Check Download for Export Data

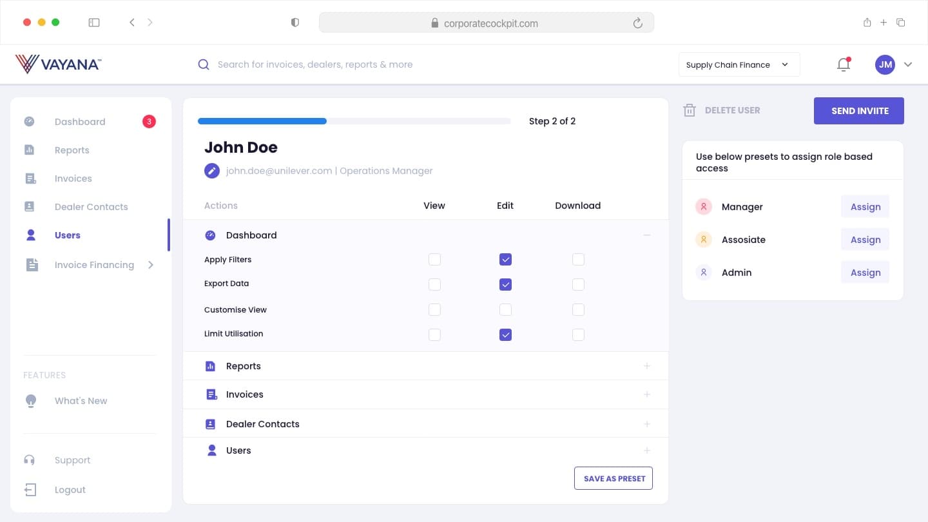pos(579,284)
